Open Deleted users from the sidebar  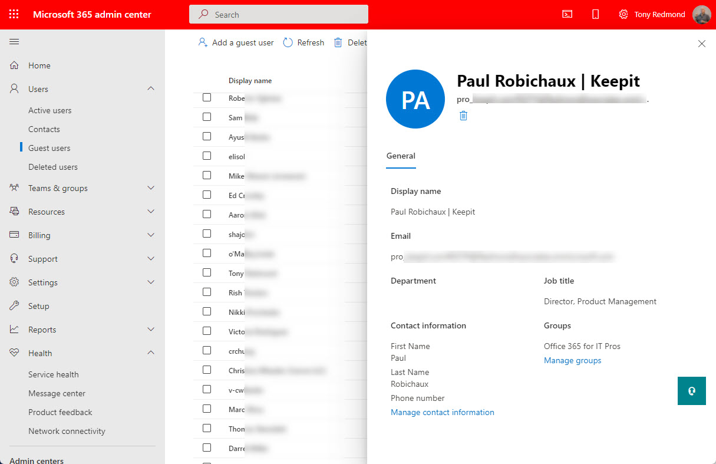click(x=52, y=166)
